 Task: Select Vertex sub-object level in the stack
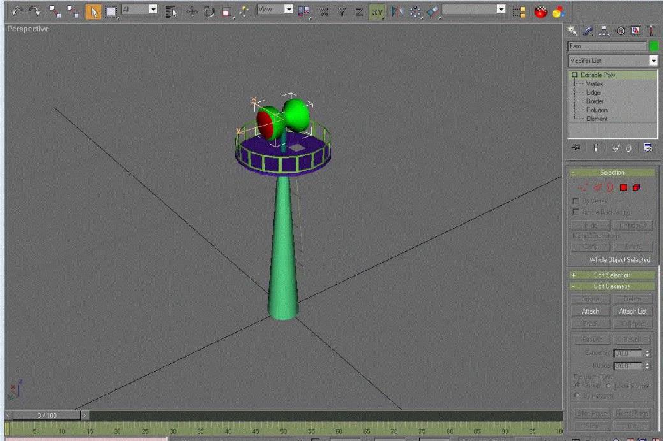click(595, 83)
